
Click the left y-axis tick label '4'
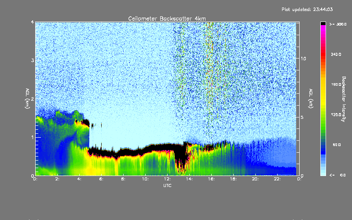coord(32,22)
